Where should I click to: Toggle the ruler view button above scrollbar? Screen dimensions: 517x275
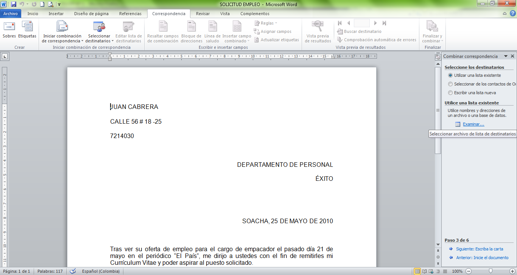click(x=438, y=57)
